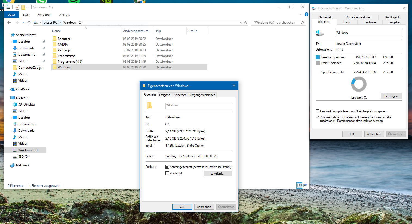
Task: Click the folder icon in Eigenschaften von Windows dialog
Action: tap(149, 105)
